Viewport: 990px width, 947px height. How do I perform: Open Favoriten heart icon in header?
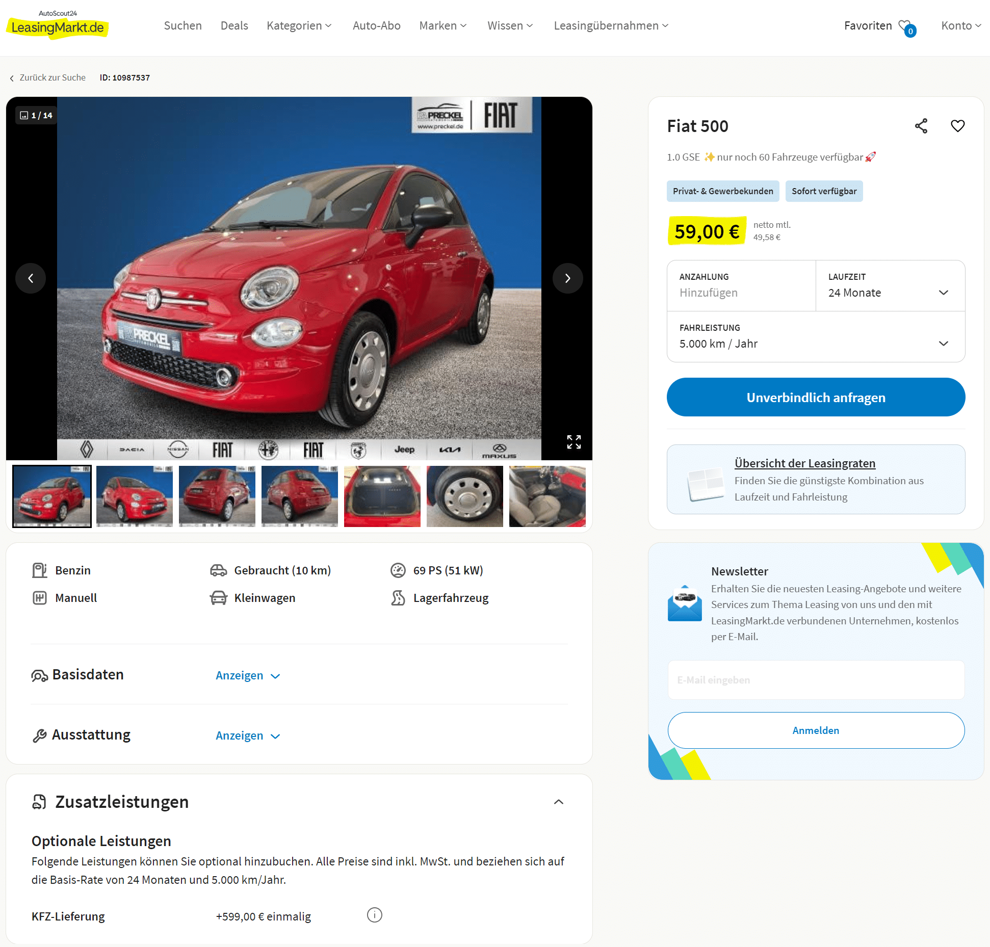(x=907, y=28)
